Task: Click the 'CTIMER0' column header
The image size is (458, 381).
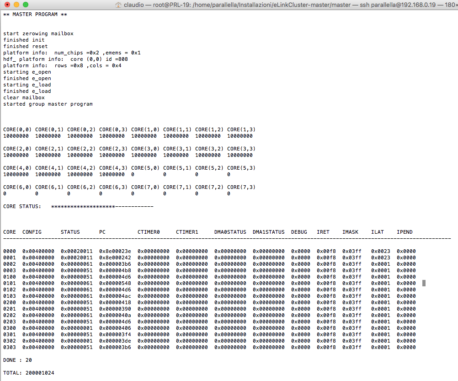Action: click(149, 232)
